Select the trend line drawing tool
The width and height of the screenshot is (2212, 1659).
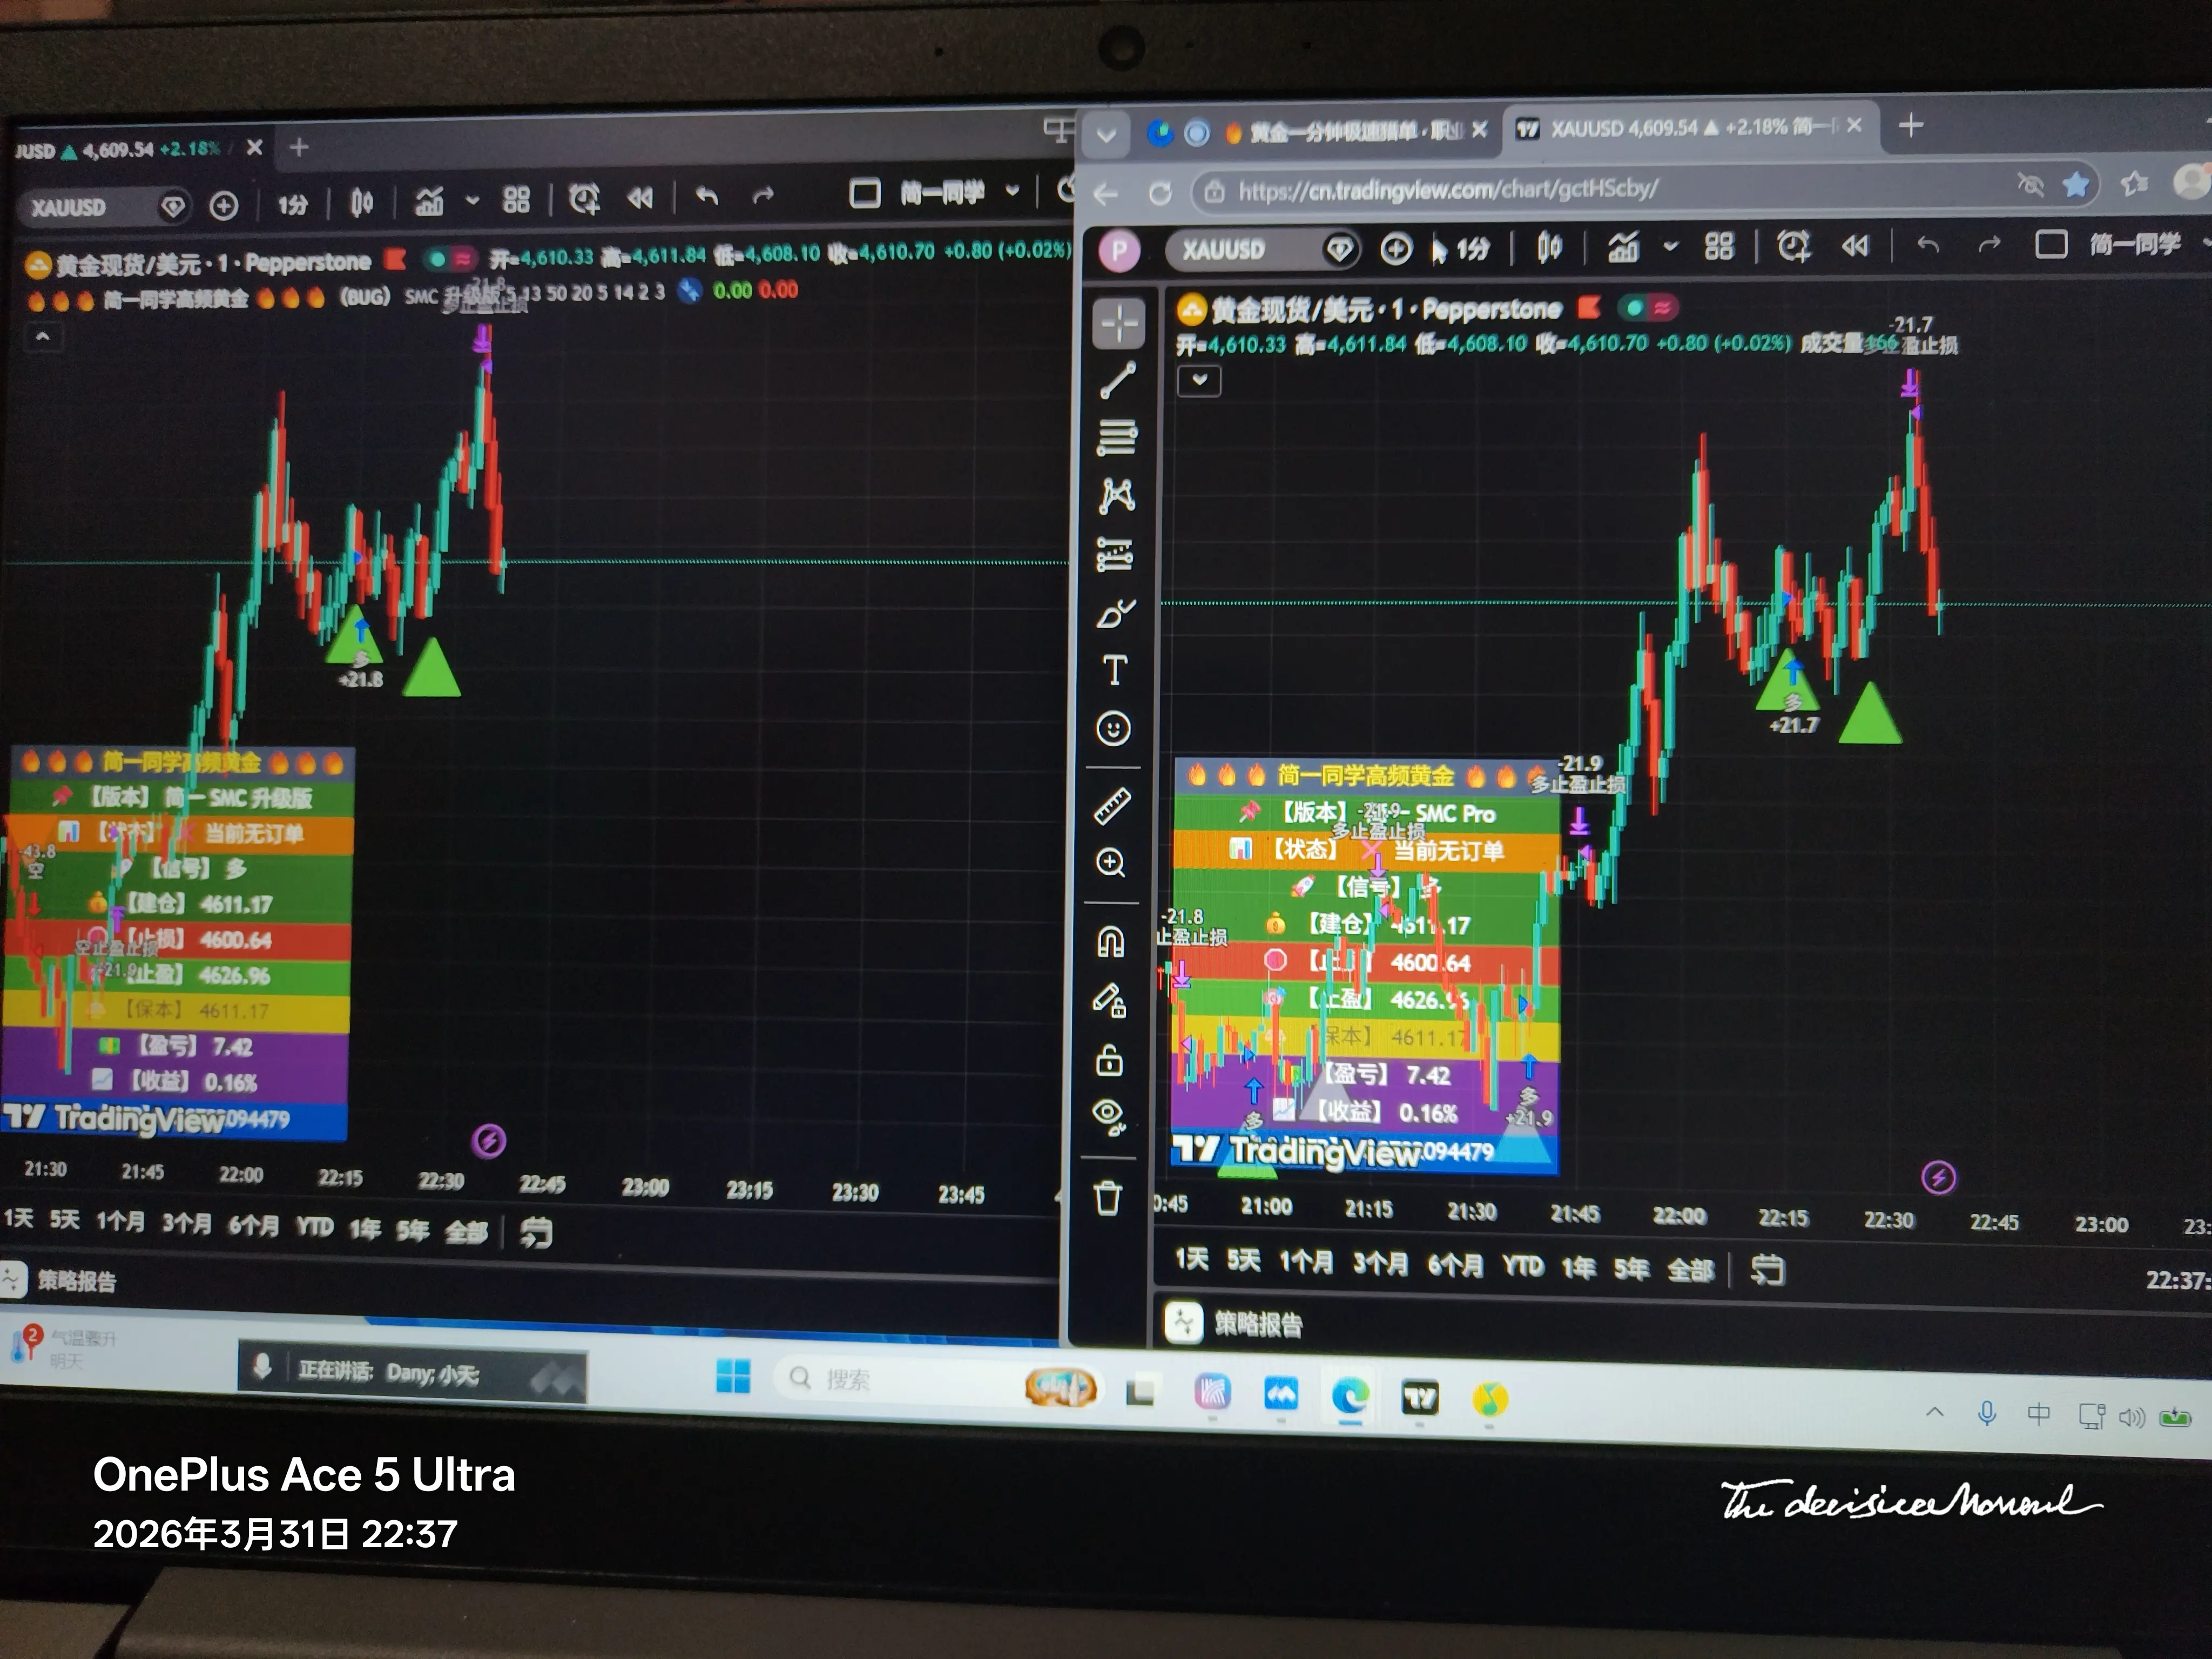point(1117,380)
